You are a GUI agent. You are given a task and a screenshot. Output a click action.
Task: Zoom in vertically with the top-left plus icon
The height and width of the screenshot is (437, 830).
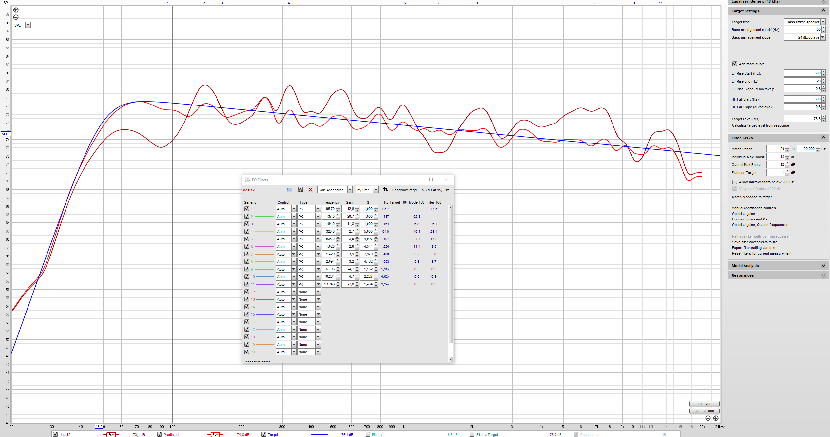[16, 10]
